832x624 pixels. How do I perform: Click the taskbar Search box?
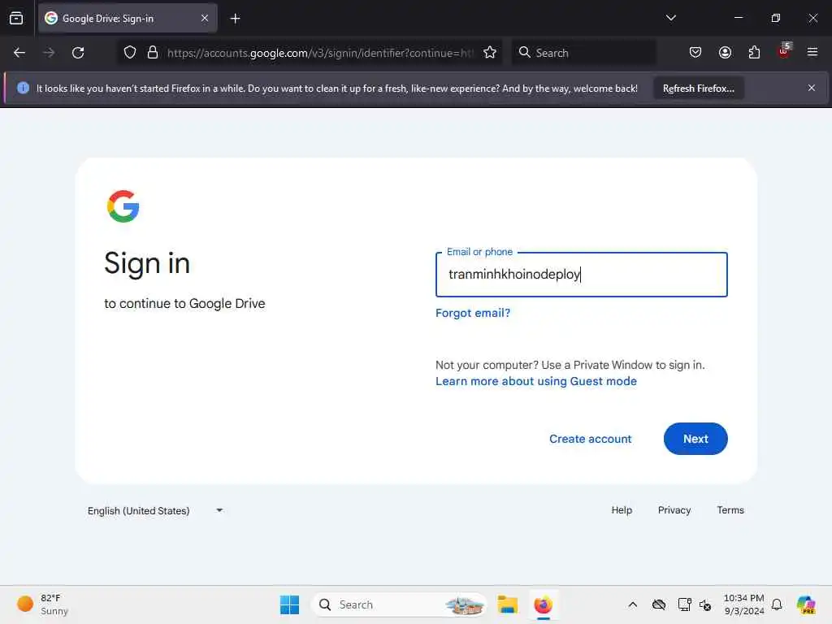[x=399, y=604]
